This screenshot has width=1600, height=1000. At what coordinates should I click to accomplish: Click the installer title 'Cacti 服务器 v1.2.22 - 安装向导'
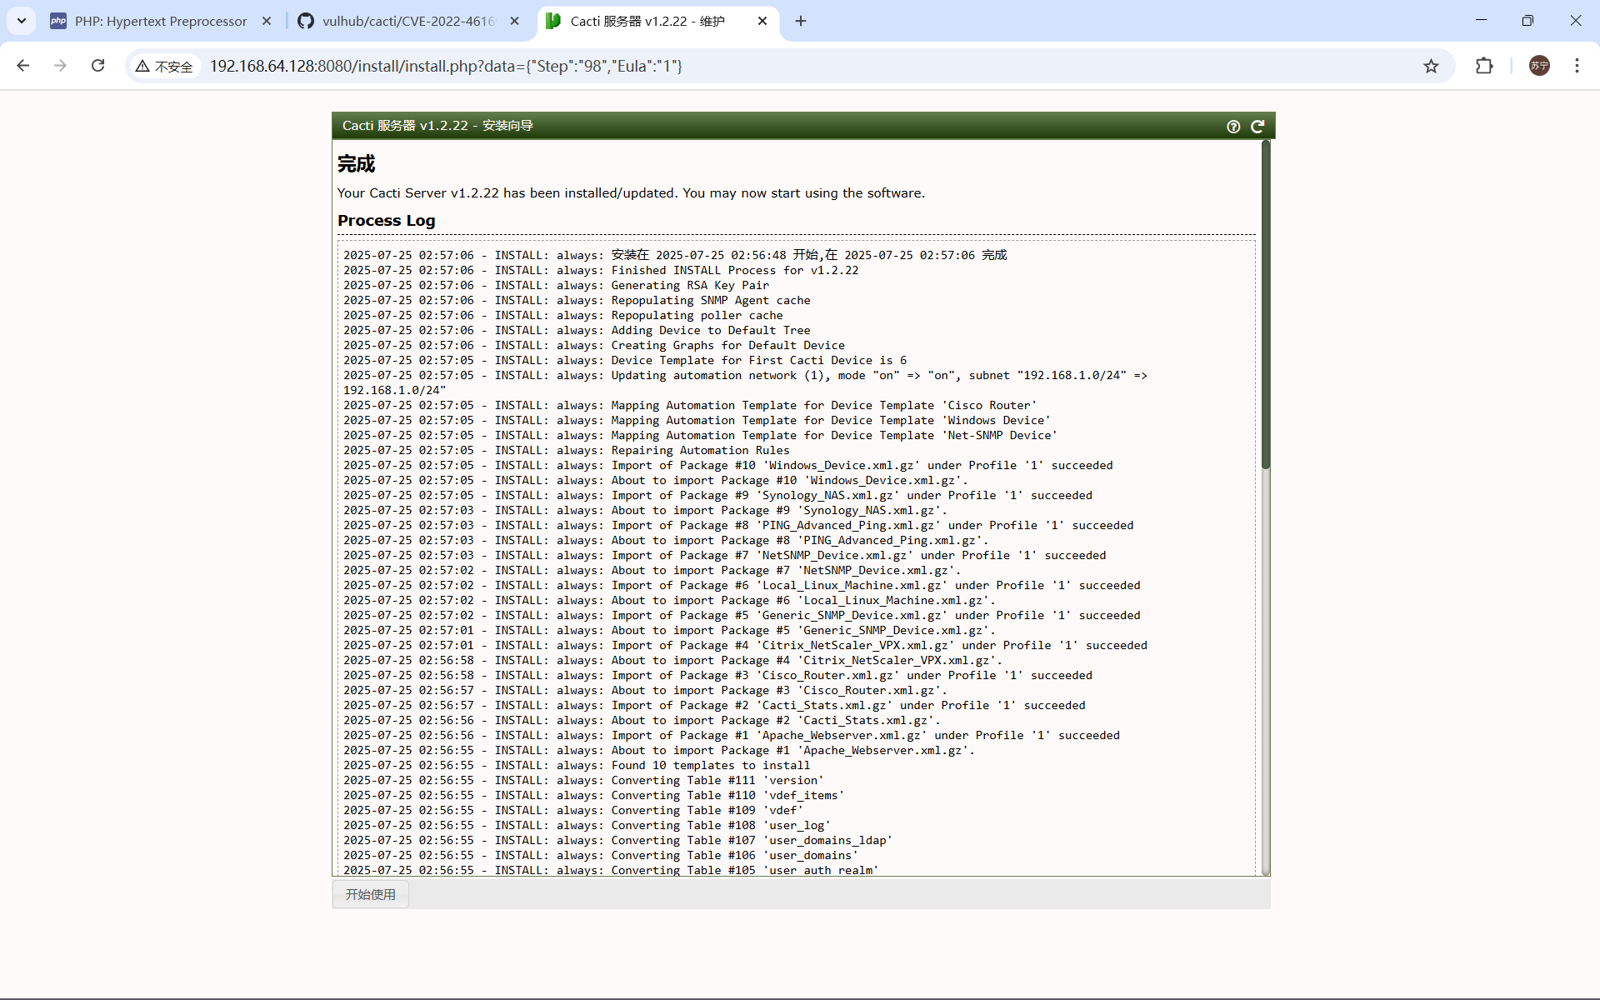coord(437,126)
